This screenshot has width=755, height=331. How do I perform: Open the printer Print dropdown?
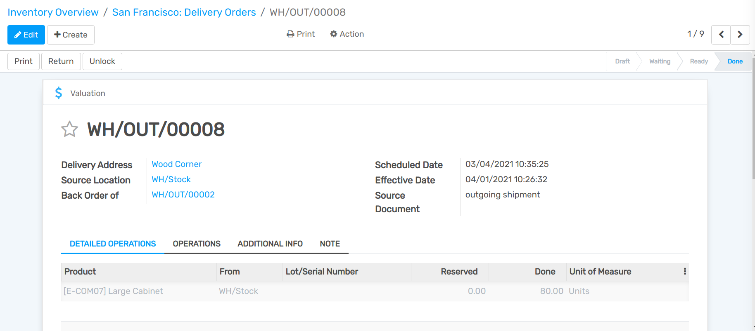[301, 34]
